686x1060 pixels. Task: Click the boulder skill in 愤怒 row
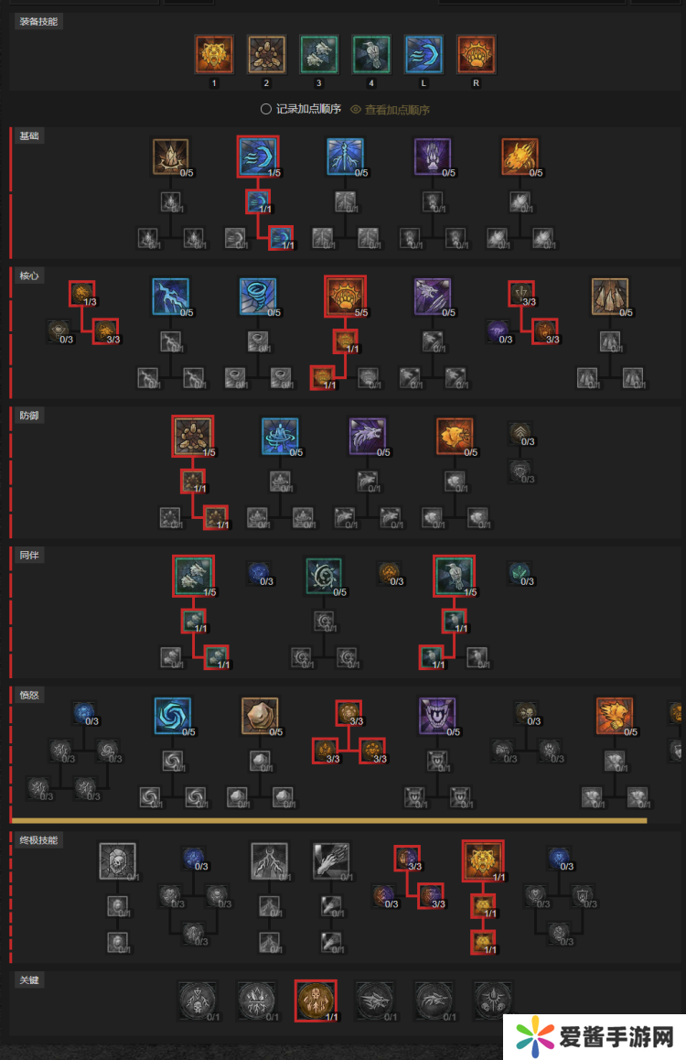pos(260,716)
